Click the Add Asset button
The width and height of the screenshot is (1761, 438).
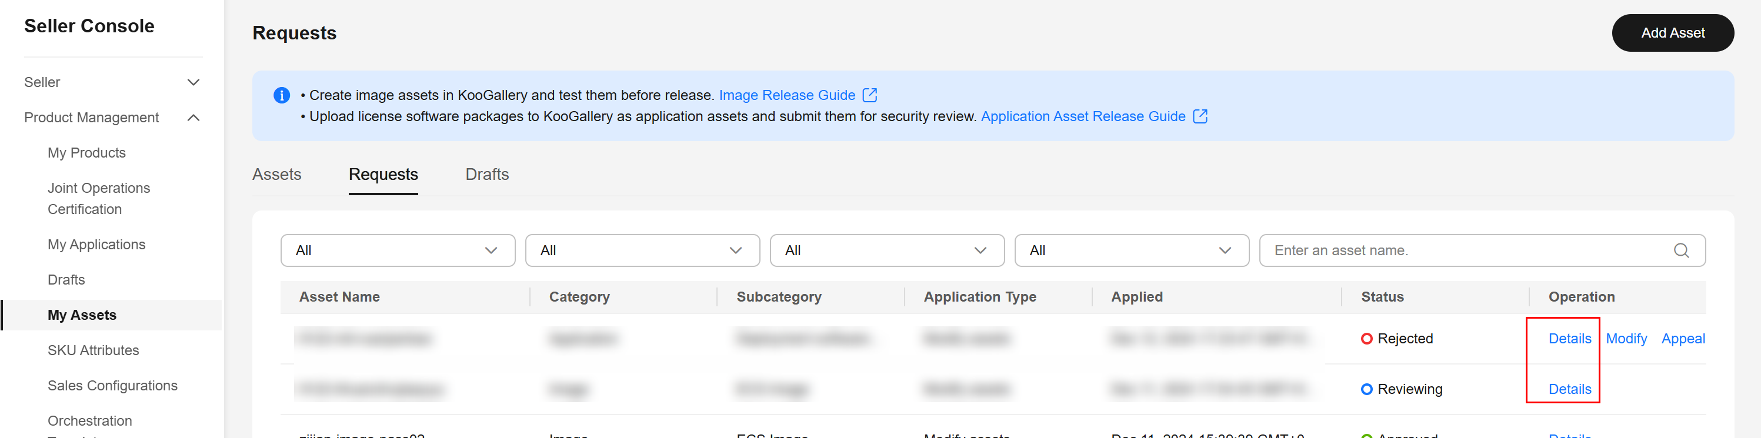(x=1672, y=33)
